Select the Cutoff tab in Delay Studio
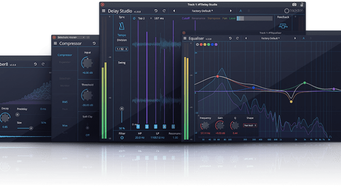Viewport: 341px width, 186px height. 187,19
